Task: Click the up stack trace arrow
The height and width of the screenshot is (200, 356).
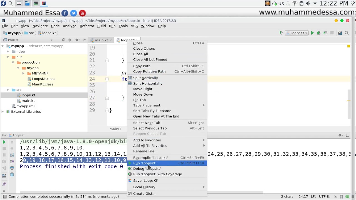Action: coord(12,142)
